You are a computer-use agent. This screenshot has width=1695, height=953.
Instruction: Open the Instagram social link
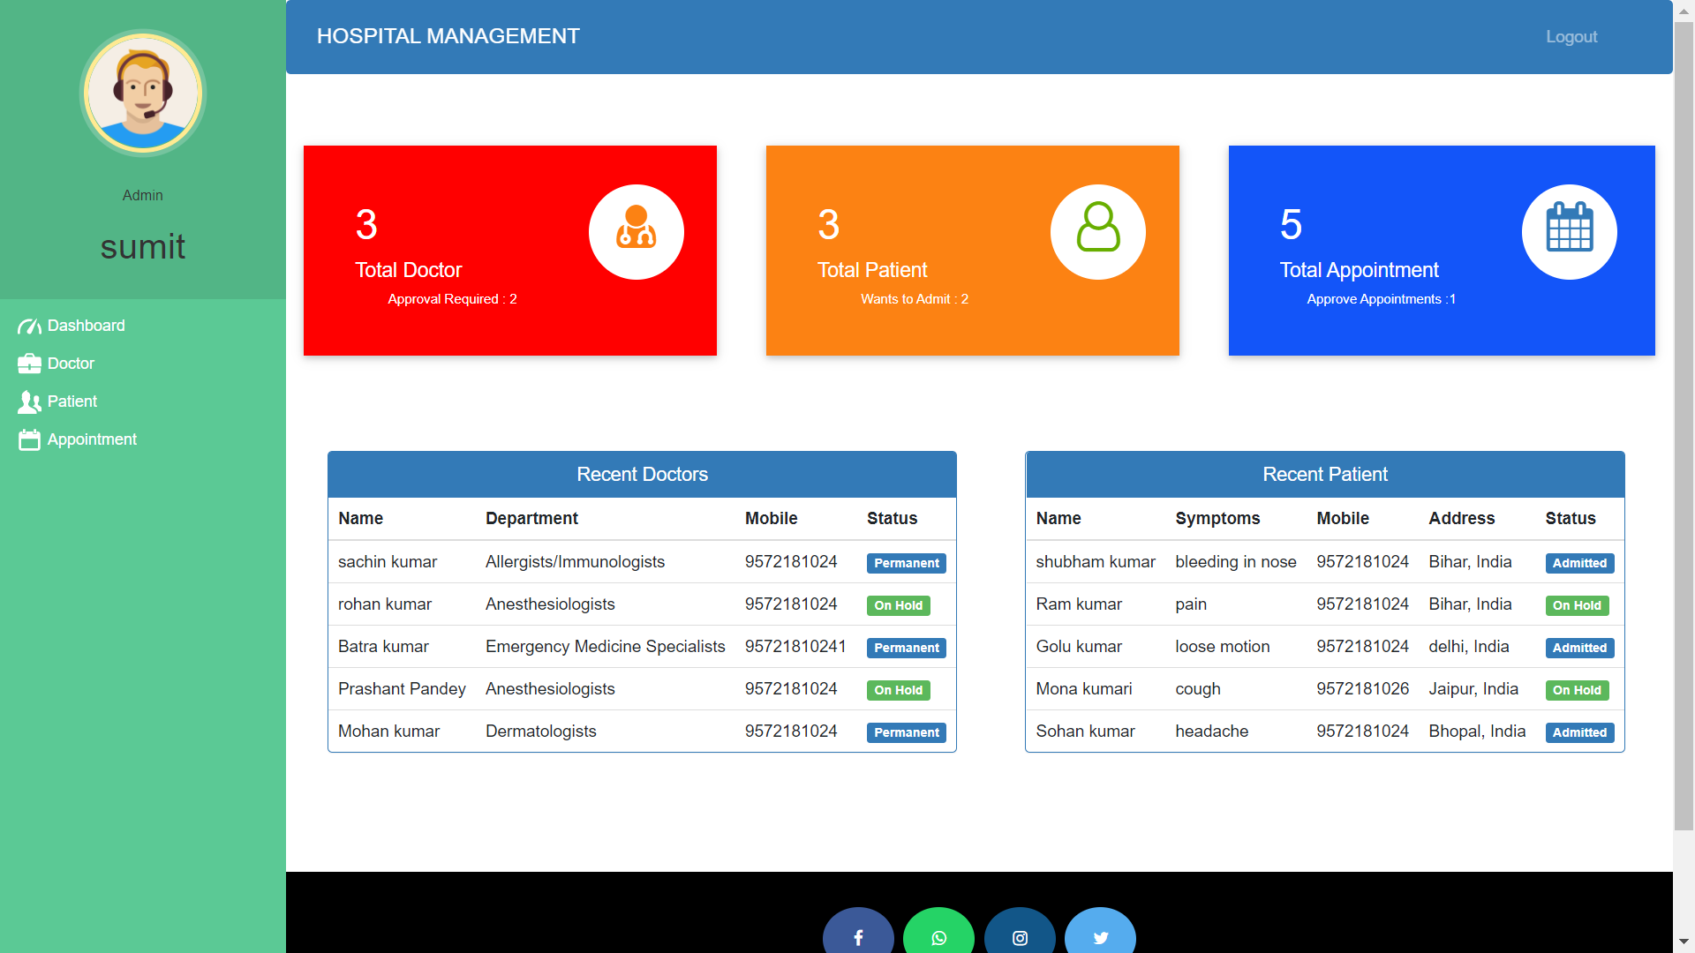(x=1020, y=937)
